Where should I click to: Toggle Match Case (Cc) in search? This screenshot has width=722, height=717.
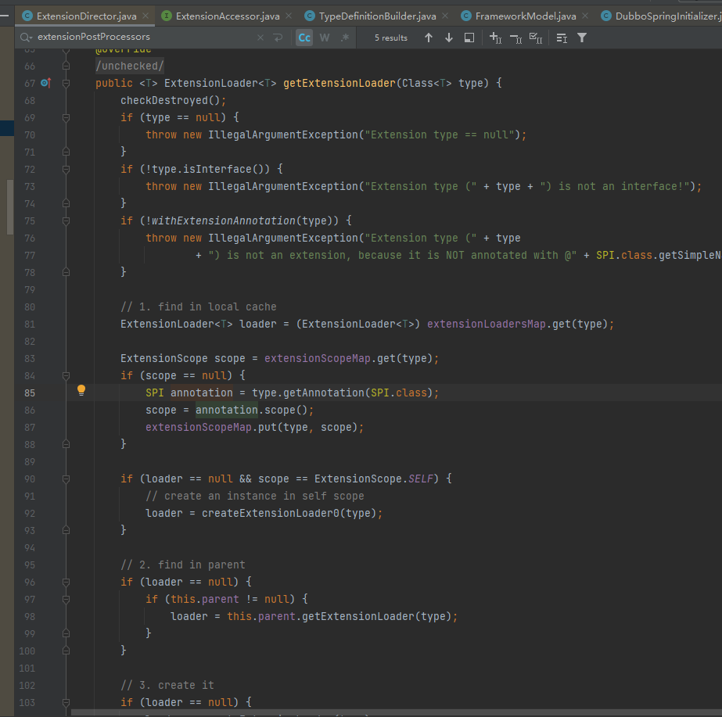coord(304,38)
